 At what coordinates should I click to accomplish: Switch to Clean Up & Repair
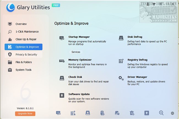pos(23,39)
